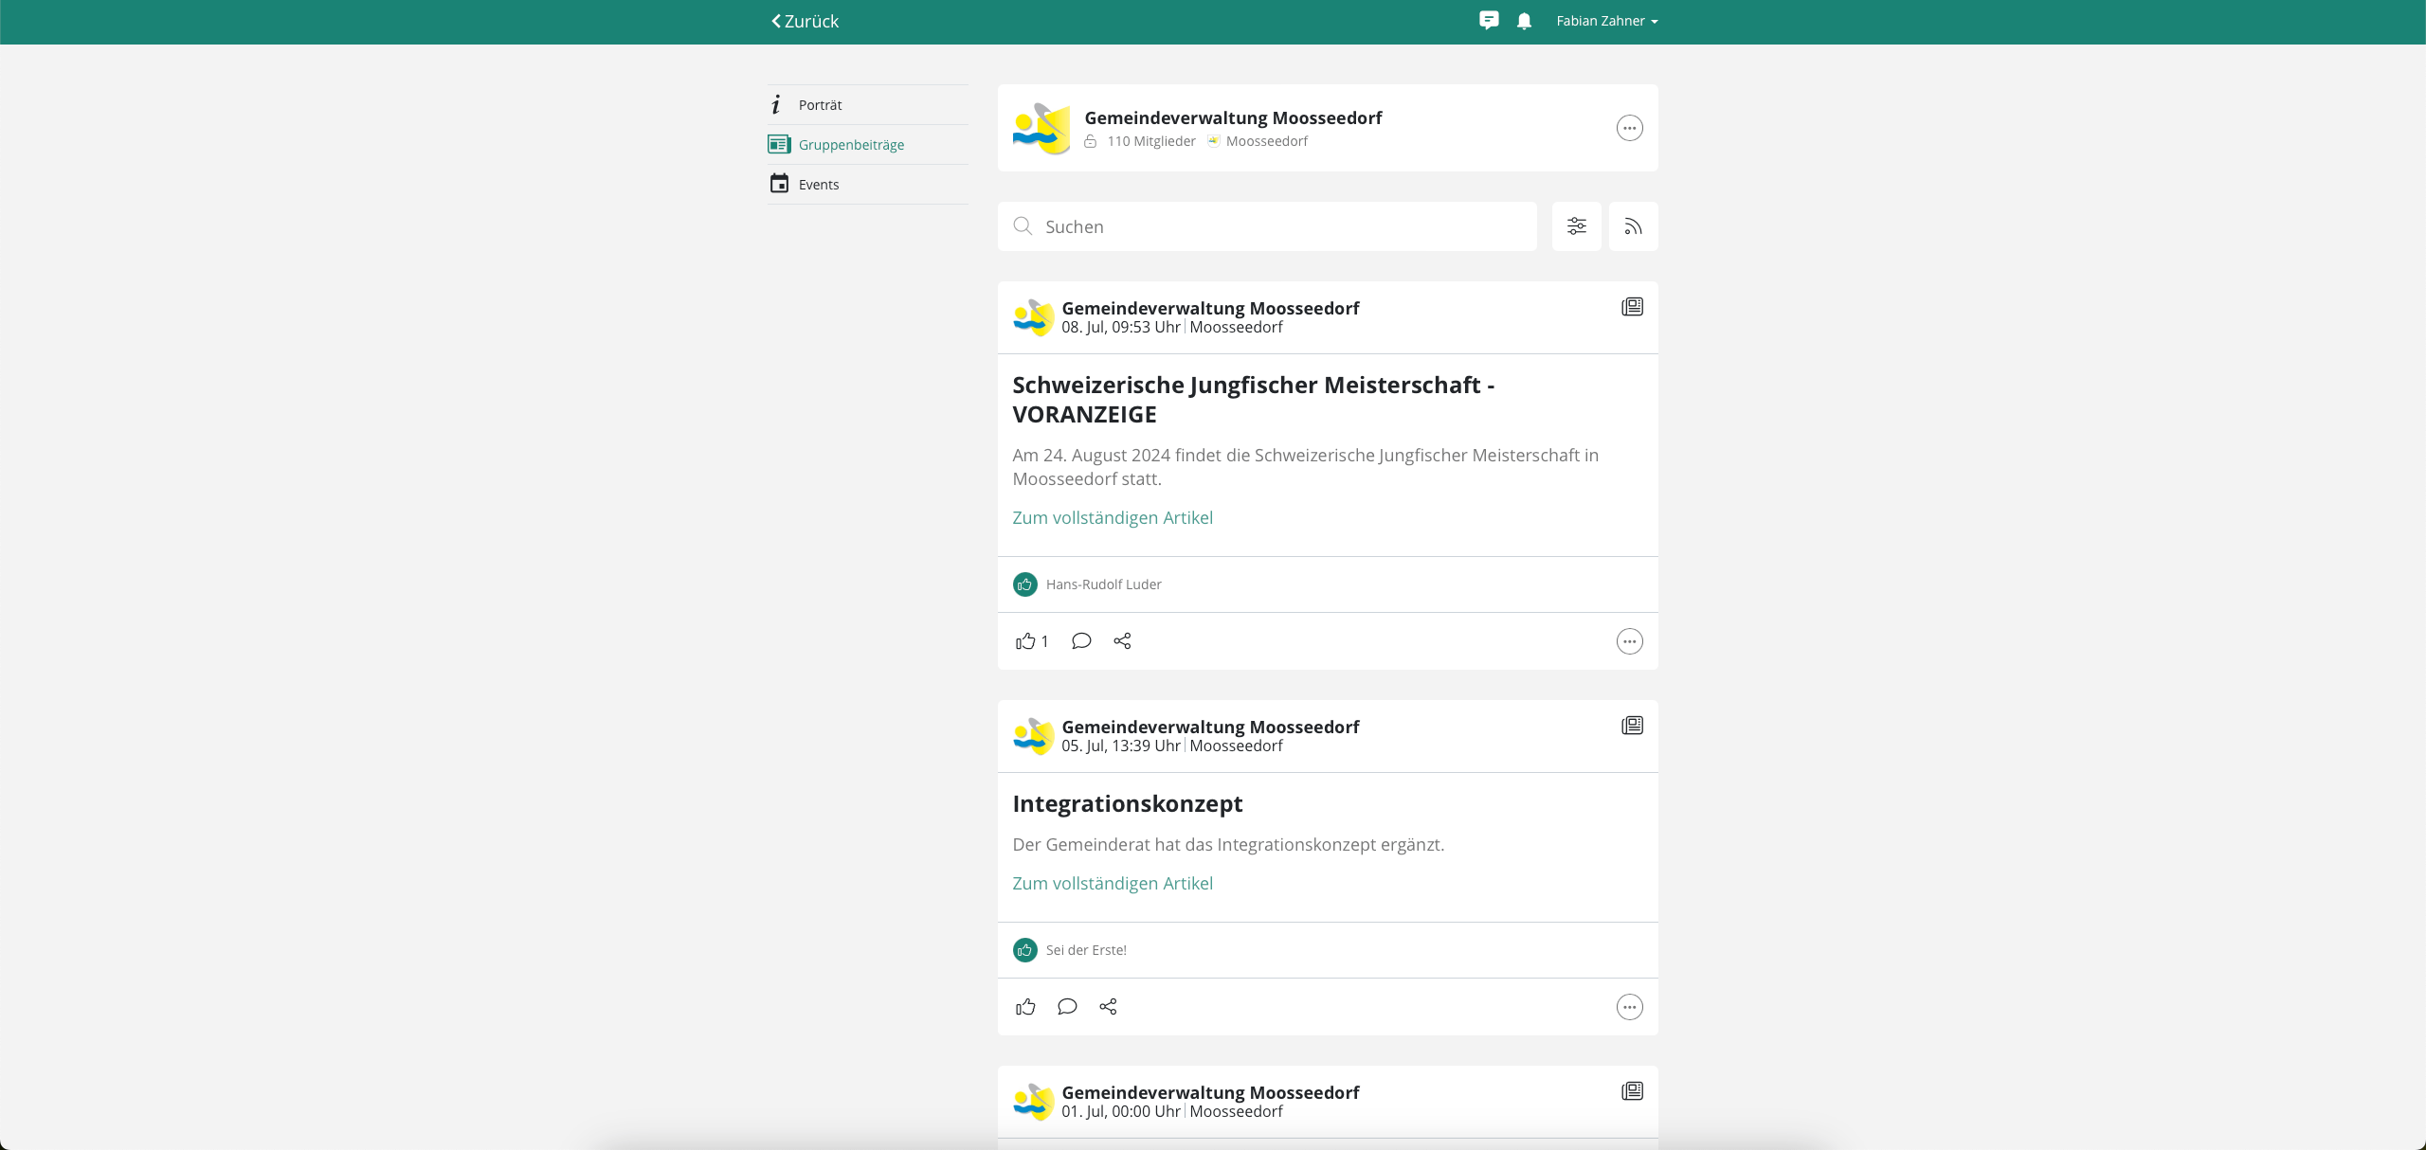2426x1150 pixels.
Task: Comment on the Jungfischer Meisterschaft post
Action: [1081, 641]
